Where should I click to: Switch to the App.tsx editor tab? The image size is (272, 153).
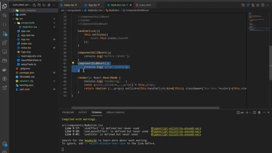[92, 5]
